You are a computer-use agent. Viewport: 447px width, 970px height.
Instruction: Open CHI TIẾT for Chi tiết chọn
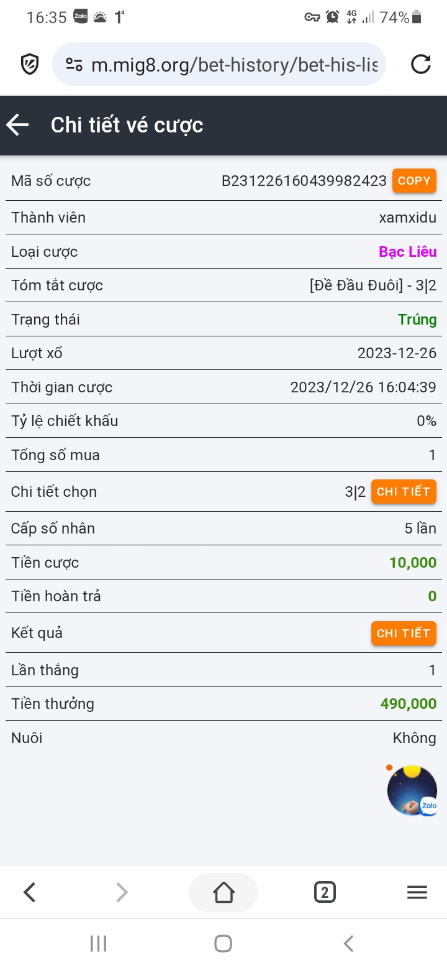404,492
